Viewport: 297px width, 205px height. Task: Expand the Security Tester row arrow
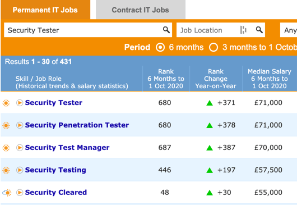click(20, 103)
